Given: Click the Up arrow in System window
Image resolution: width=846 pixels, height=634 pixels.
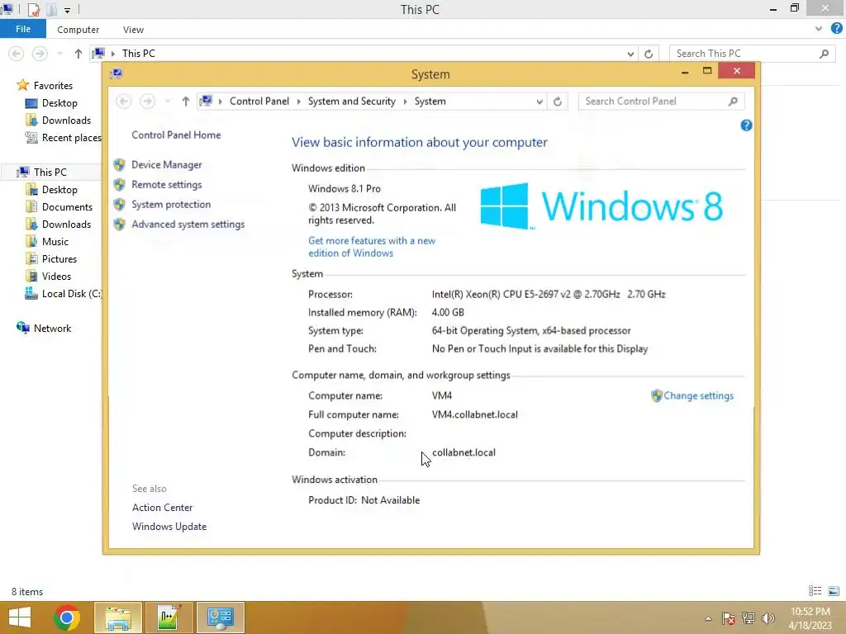Looking at the screenshot, I should pos(186,102).
